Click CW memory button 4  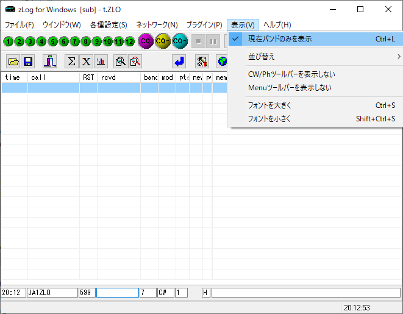(x=41, y=41)
